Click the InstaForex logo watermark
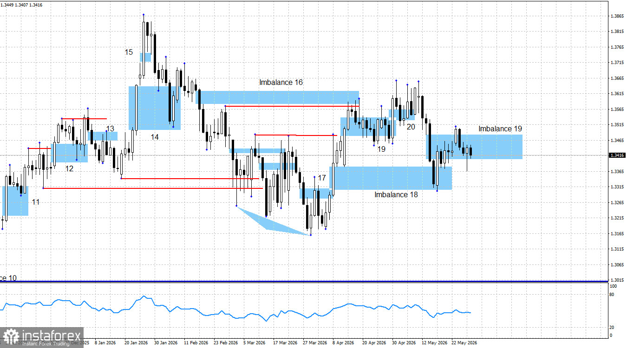This screenshot has width=627, height=348. [42, 337]
